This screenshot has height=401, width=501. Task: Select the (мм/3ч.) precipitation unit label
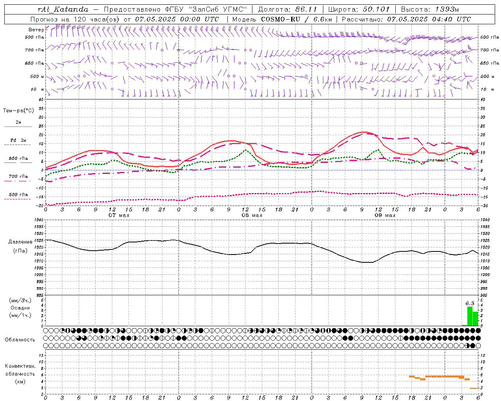(x=20, y=300)
